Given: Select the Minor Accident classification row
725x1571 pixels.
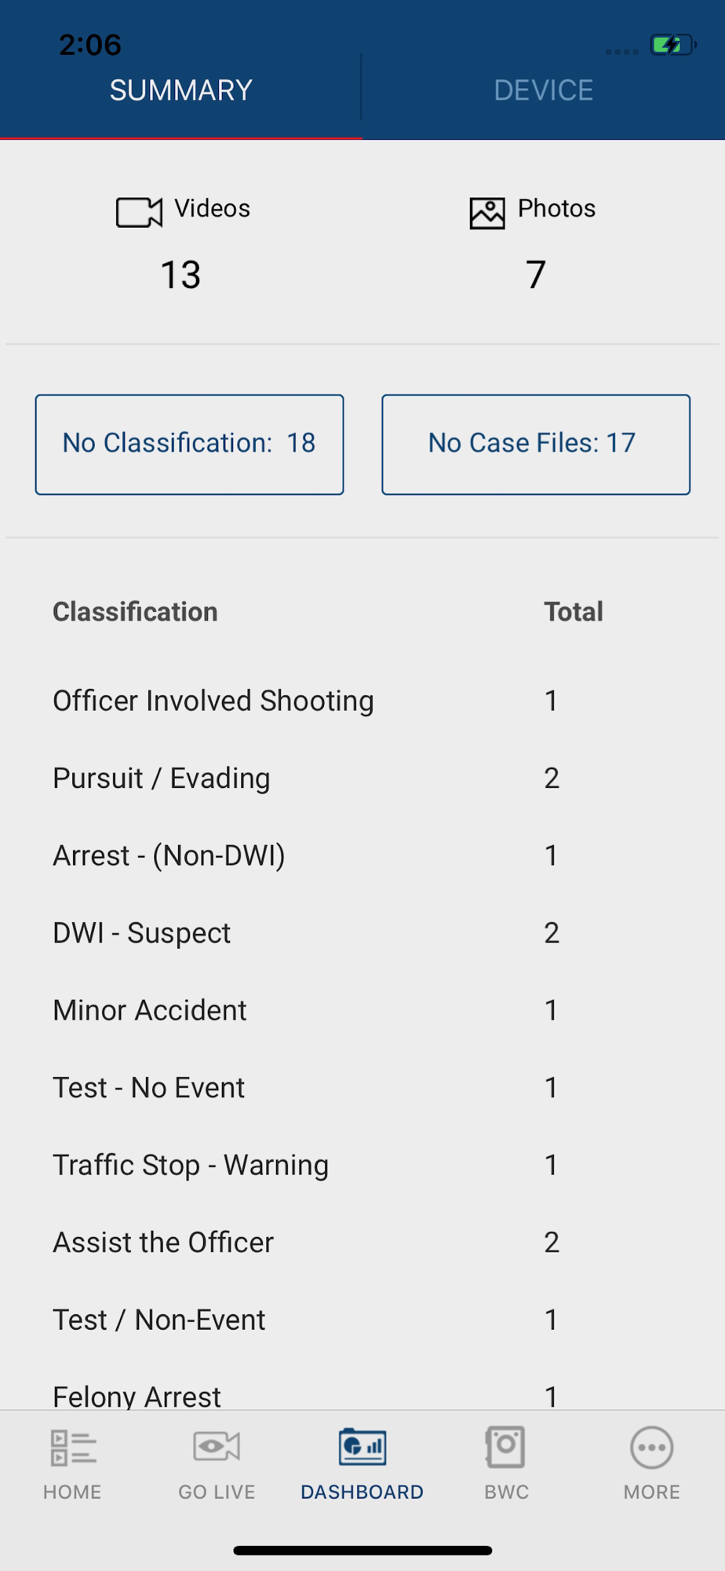Looking at the screenshot, I should coord(362,1010).
